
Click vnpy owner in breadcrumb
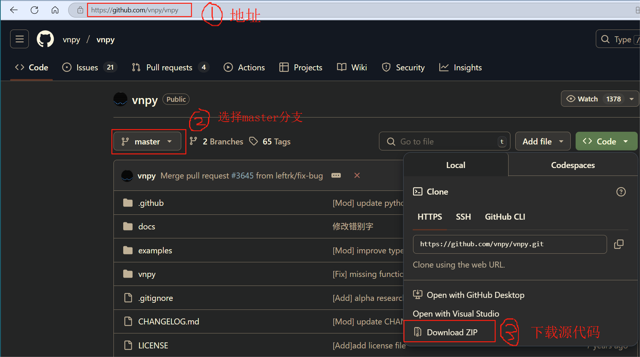(x=72, y=39)
